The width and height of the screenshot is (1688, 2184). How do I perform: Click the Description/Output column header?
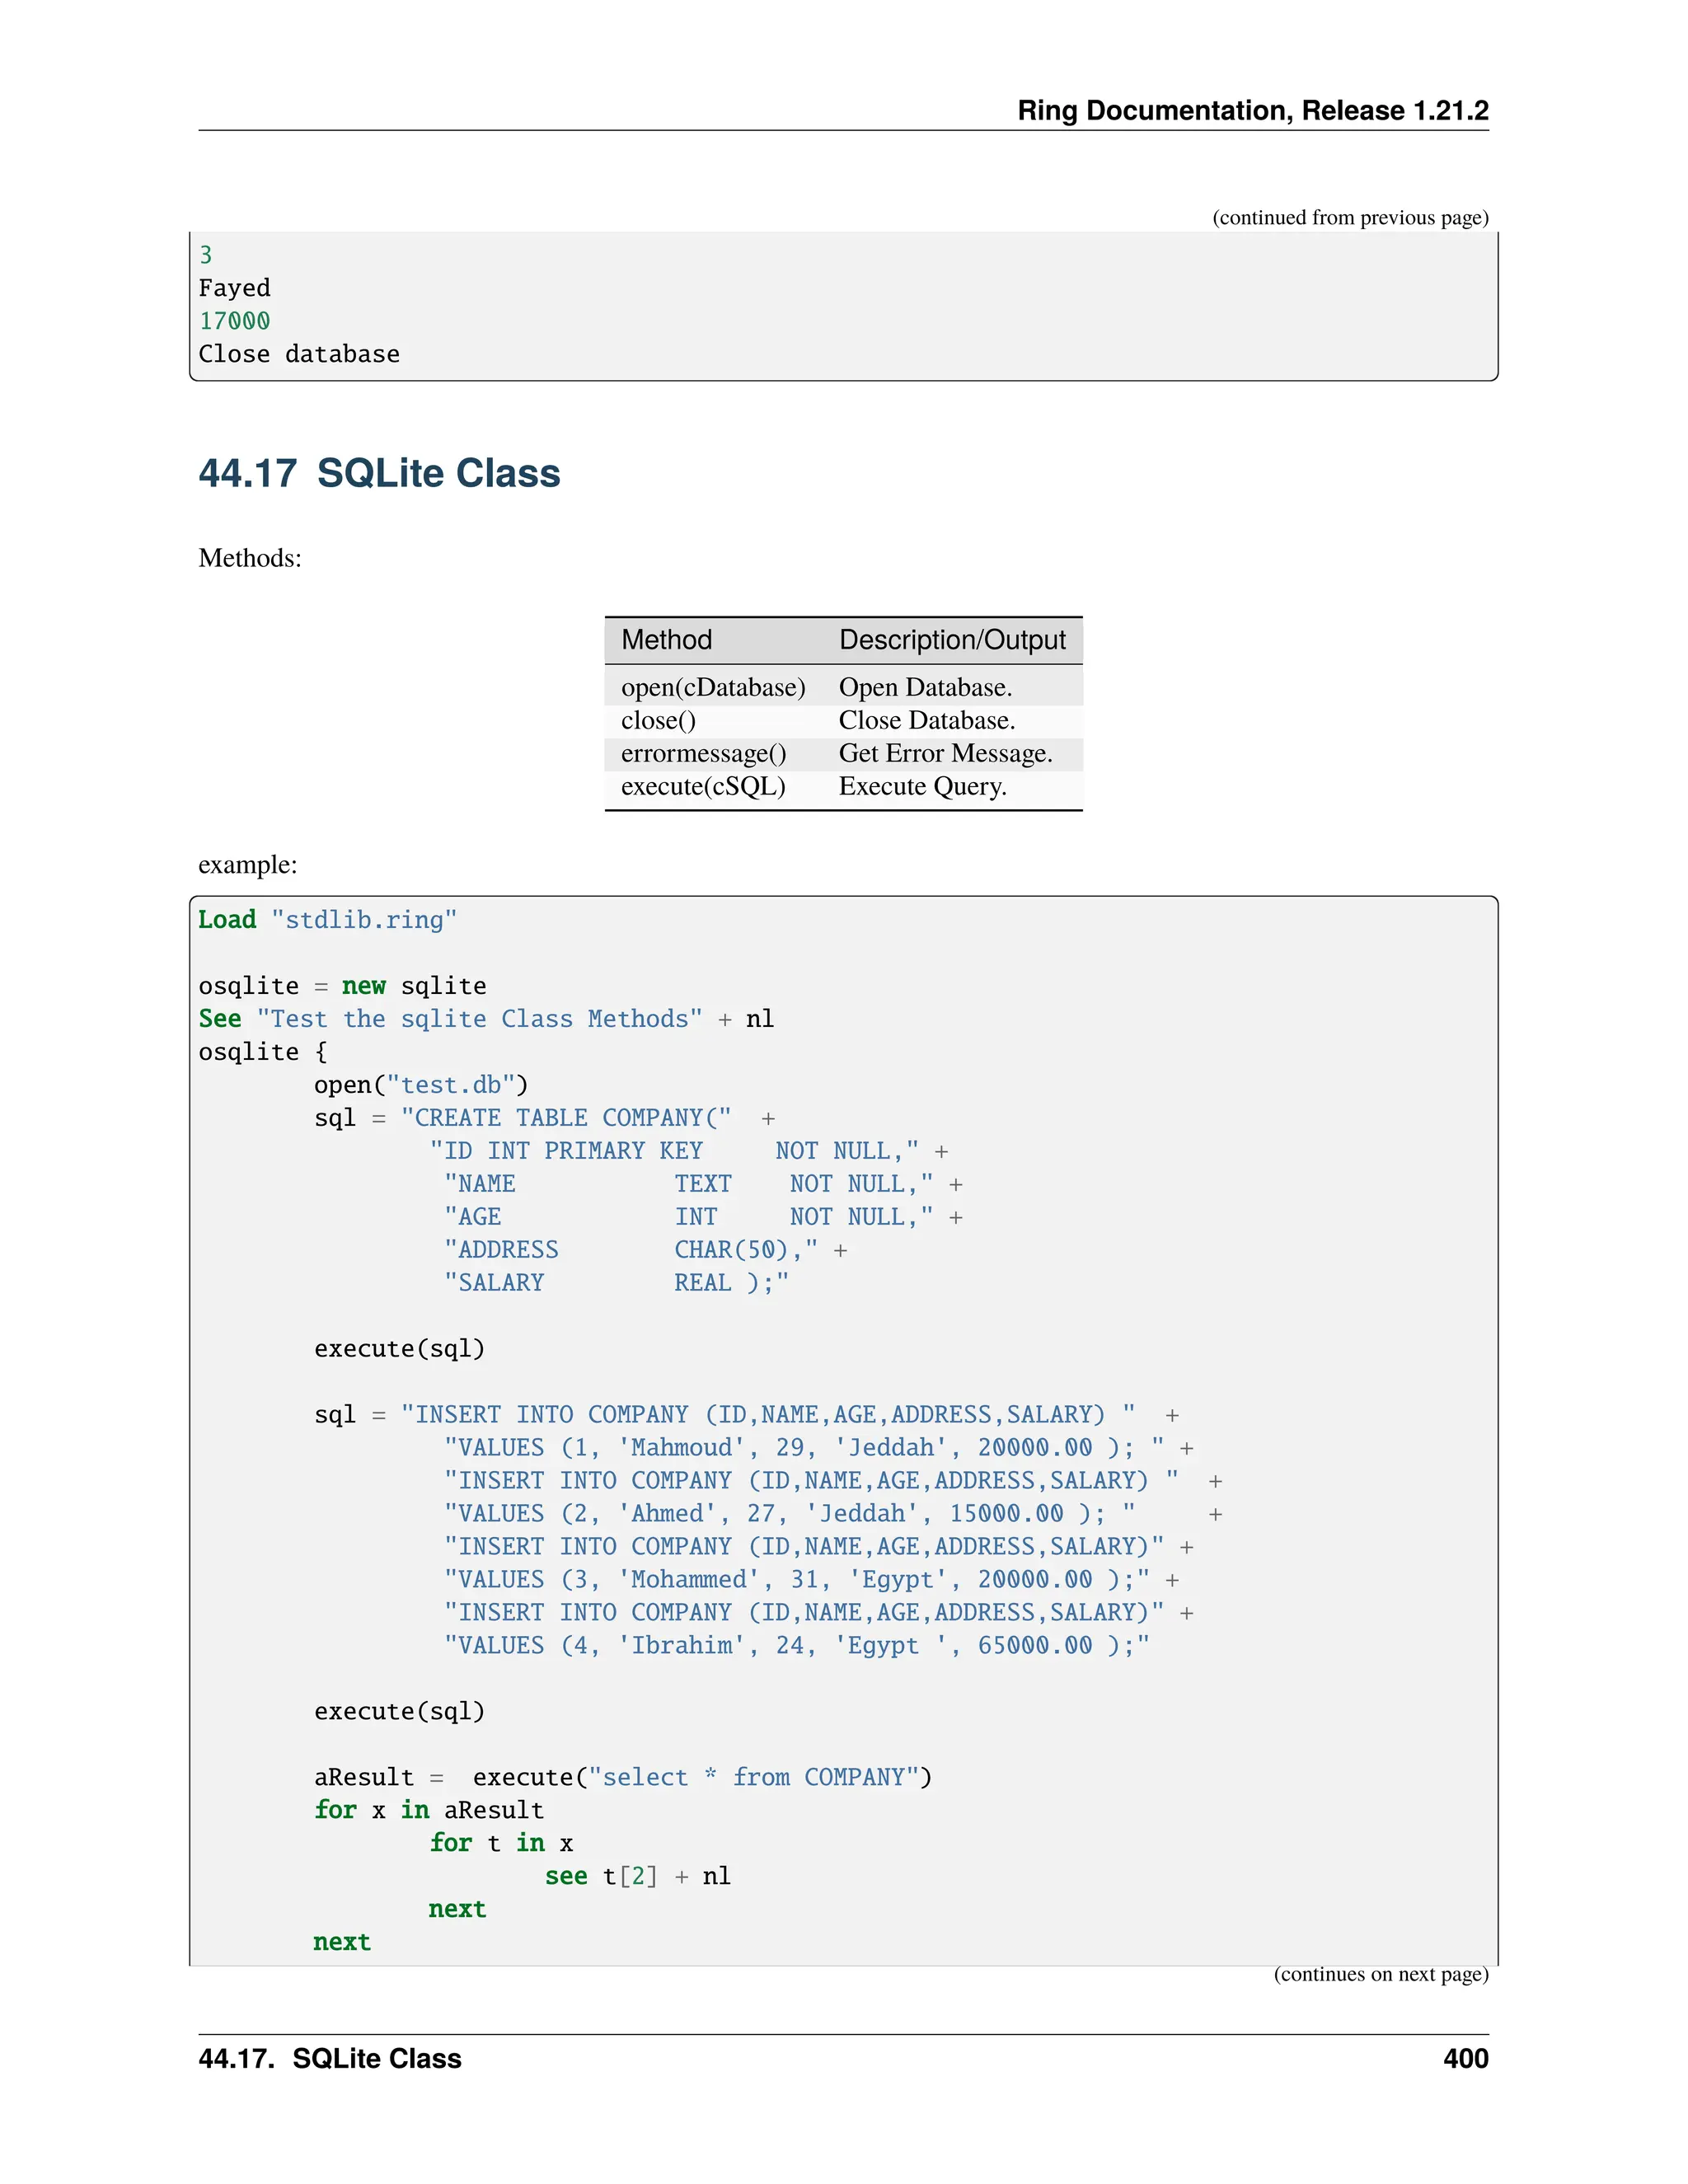click(951, 640)
